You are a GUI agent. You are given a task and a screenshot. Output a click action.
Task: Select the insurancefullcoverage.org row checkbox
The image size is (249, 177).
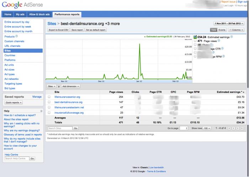pyautogui.click(x=49, y=112)
